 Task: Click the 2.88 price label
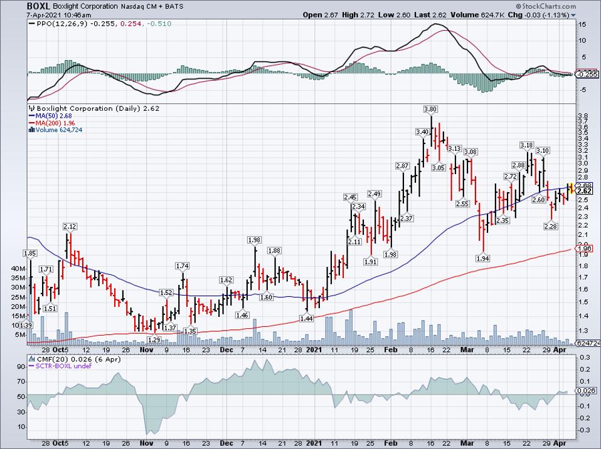[519, 165]
